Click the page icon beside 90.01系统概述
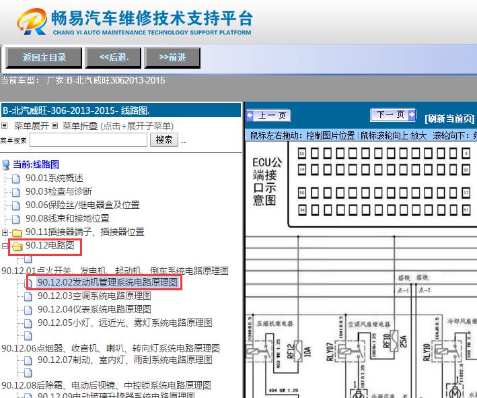 point(16,178)
